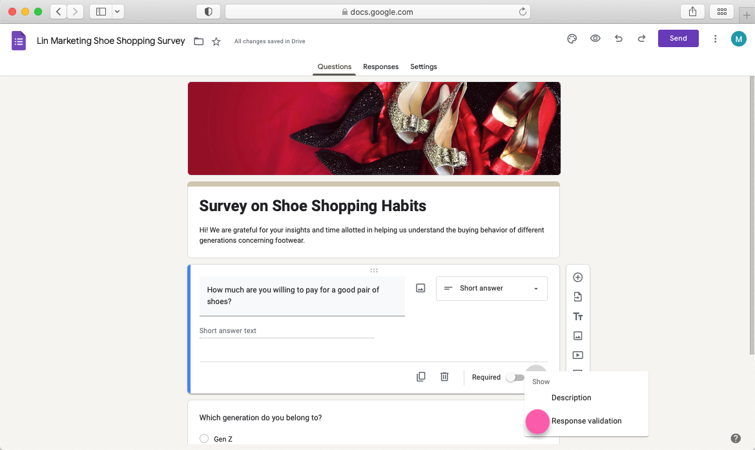
Task: Add a video to the form
Action: (x=577, y=355)
